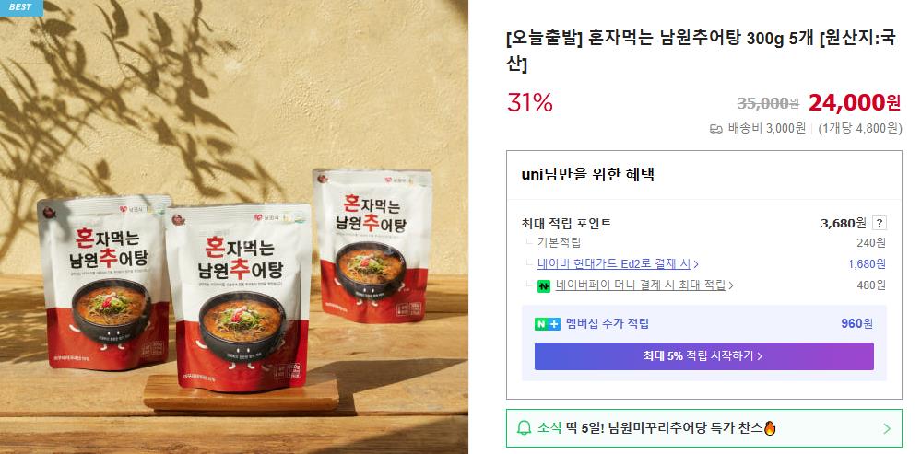Click the fire emoji in news banner
The width and height of the screenshot is (921, 454).
(x=770, y=427)
